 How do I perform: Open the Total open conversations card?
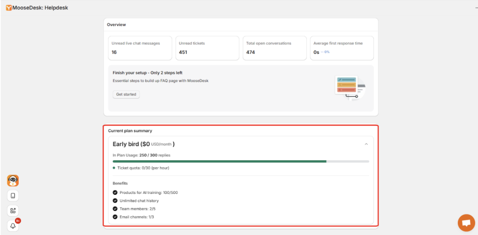(x=274, y=48)
